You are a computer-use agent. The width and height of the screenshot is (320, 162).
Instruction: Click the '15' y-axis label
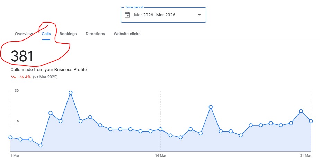pyautogui.click(x=17, y=121)
